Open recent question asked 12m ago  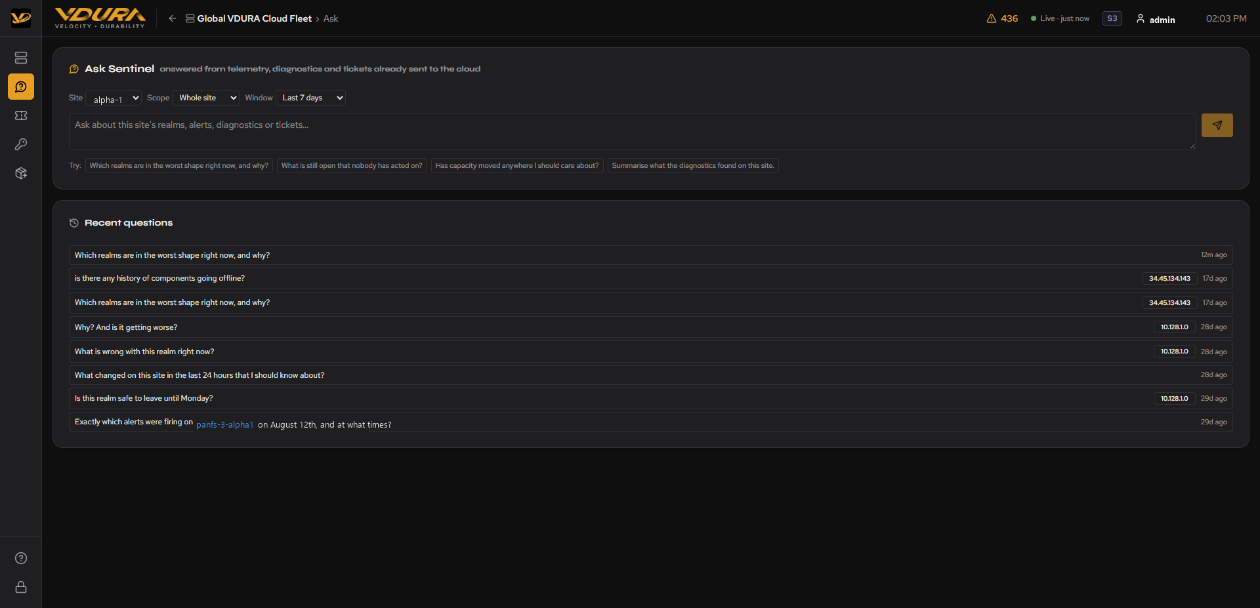pos(650,255)
